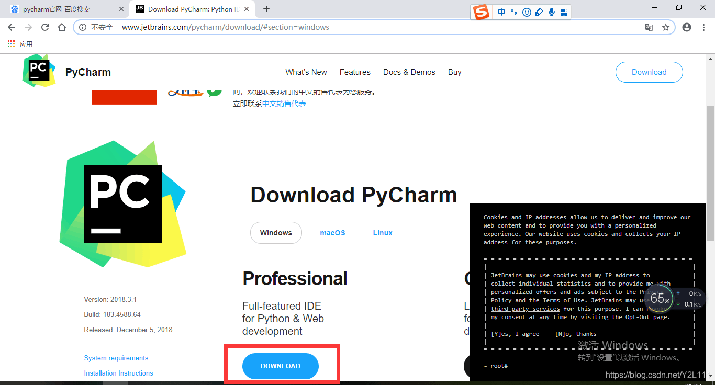This screenshot has height=385, width=715.
Task: Open the Docs & Demos menu item
Action: 409,72
